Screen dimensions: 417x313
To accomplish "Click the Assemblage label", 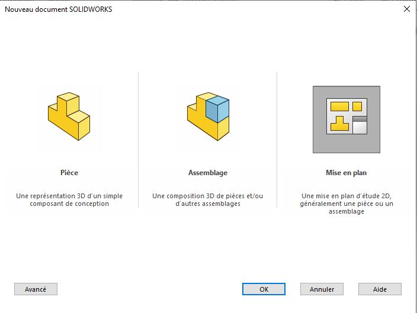I will (208, 173).
